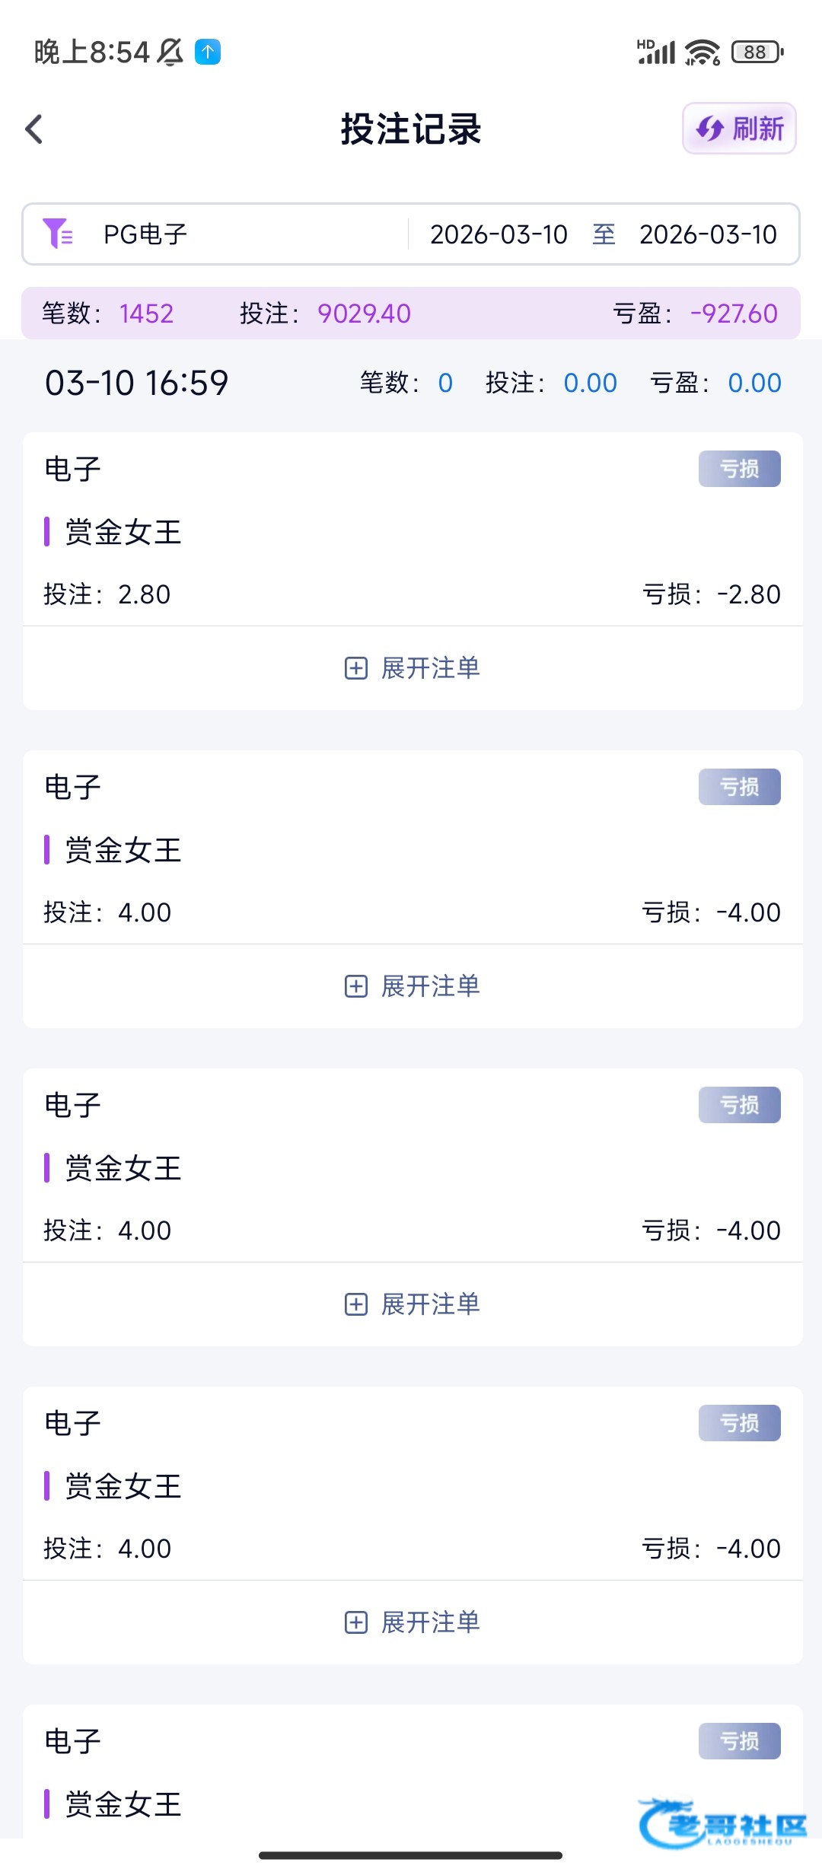Tap the 03-10 16:59 time group header
The image size is (822, 1872).
[x=137, y=383]
